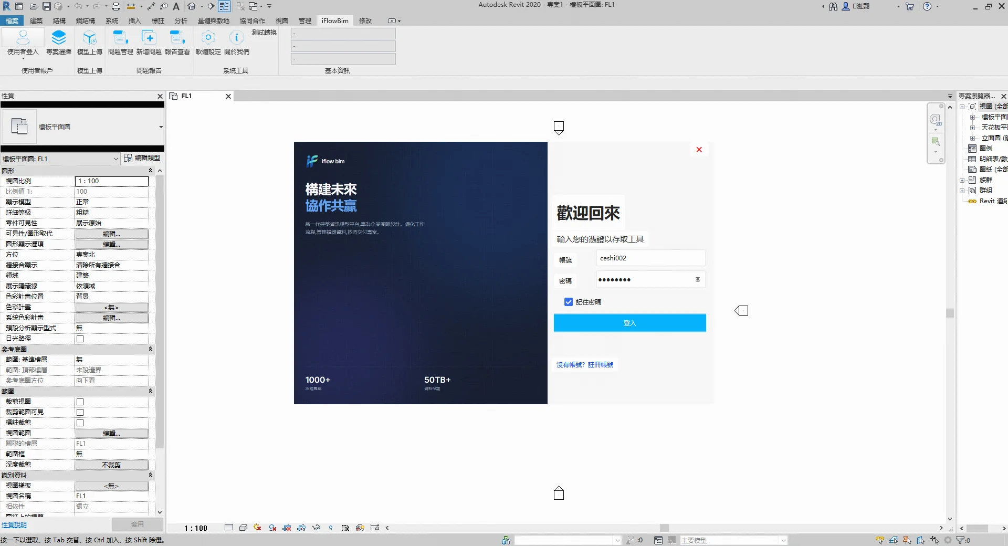1008x546 pixels.
Task: Click the vertical scrollbar of properties panel
Action: tap(160, 312)
